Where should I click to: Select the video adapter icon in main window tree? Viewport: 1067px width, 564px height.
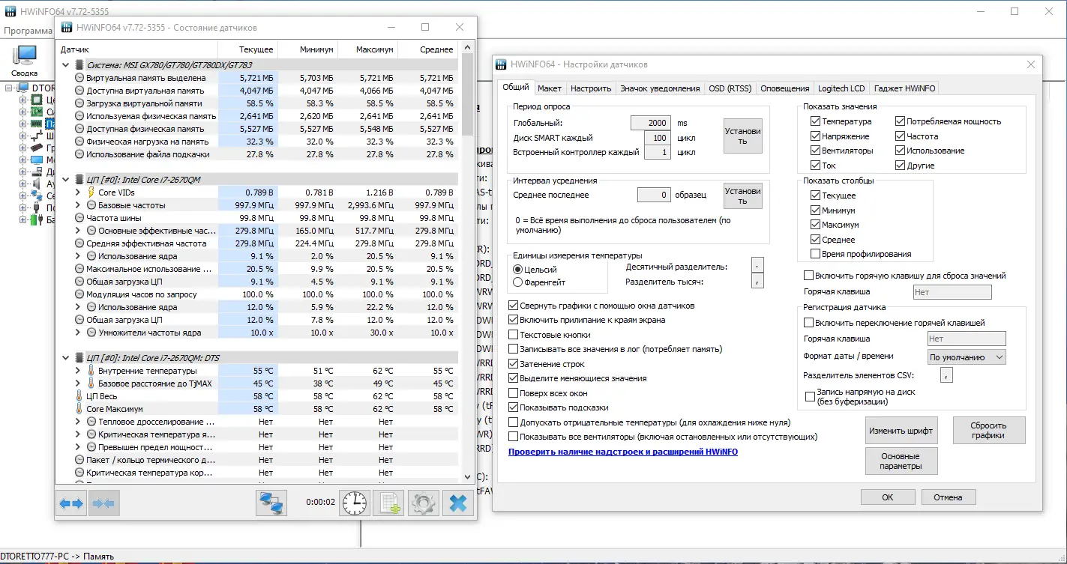click(38, 148)
